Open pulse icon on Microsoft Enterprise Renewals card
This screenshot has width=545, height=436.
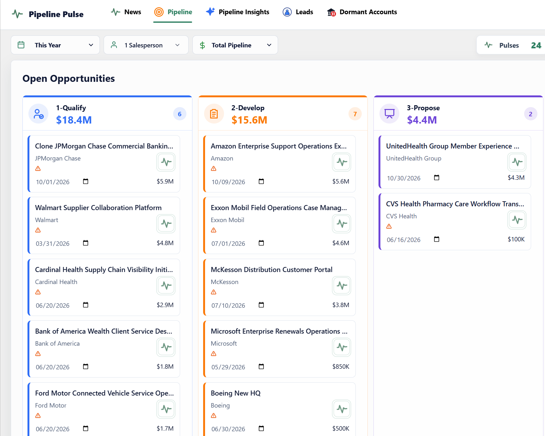point(342,347)
